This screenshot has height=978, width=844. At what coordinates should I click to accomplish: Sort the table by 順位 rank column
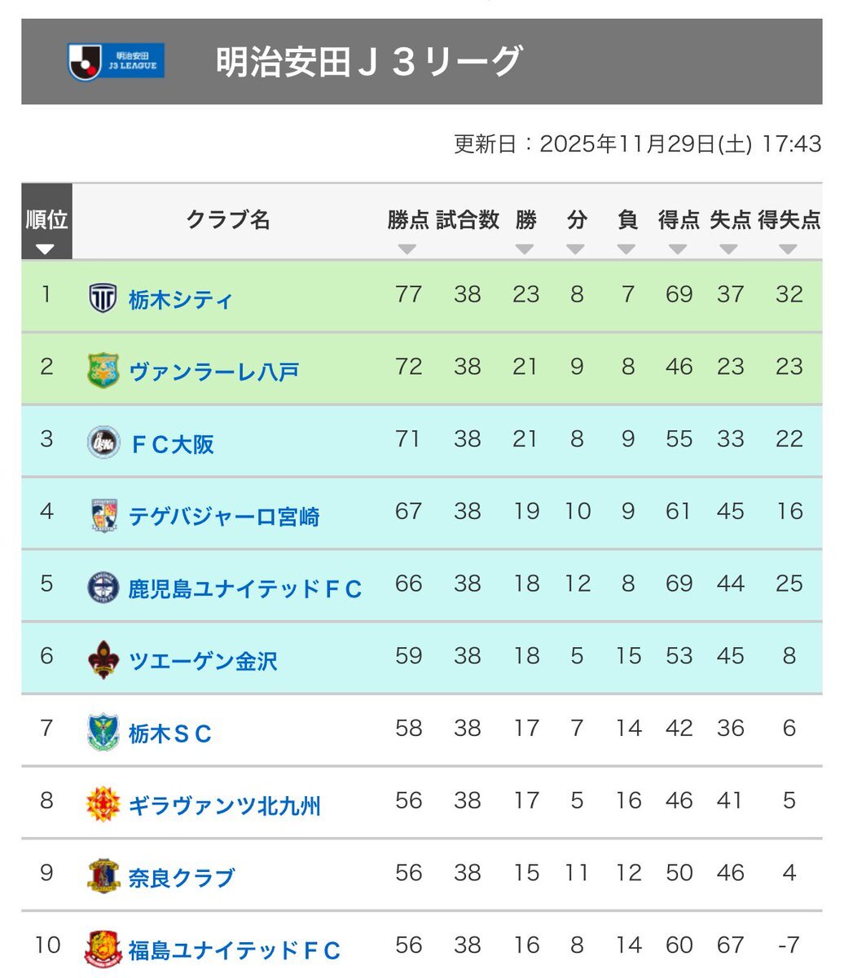point(46,249)
